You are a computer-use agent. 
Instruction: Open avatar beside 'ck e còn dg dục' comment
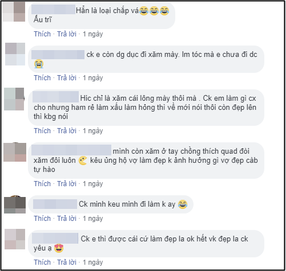[x=15, y=54]
